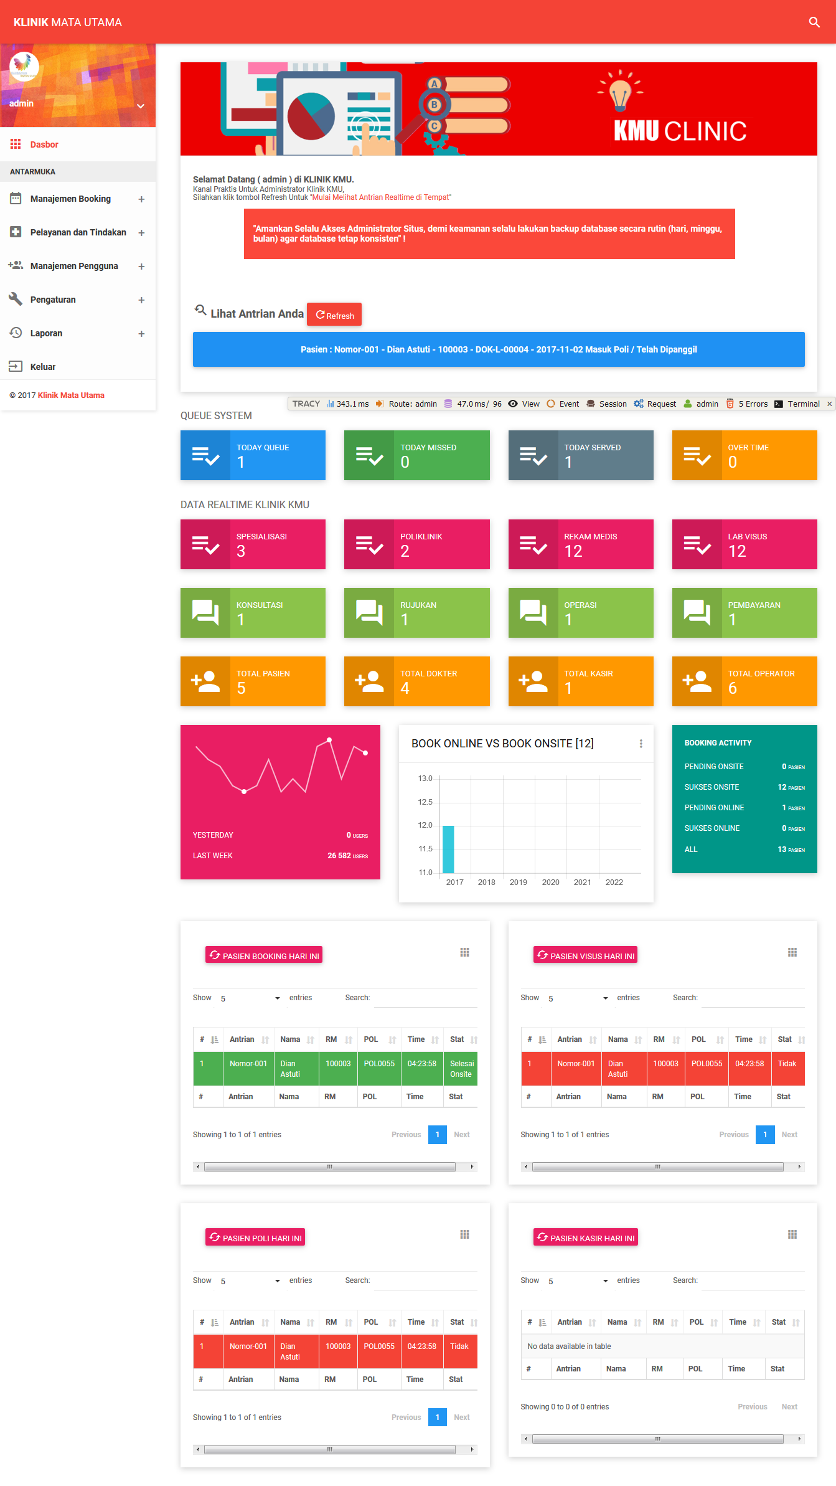Click the Search field in Pasien Booking table
Viewport: 836px width, 1486px height.
point(425,998)
